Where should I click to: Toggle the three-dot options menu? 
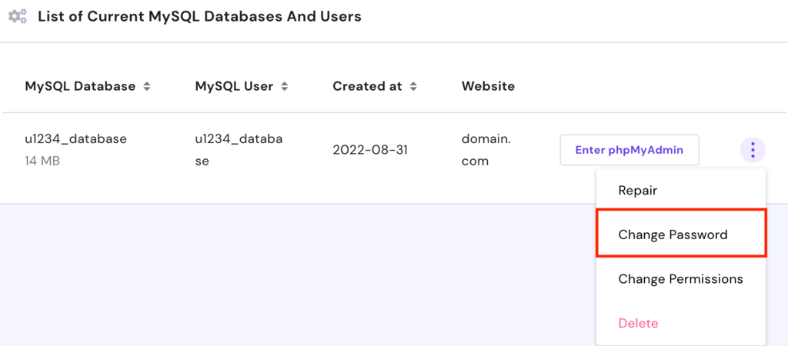(x=752, y=150)
